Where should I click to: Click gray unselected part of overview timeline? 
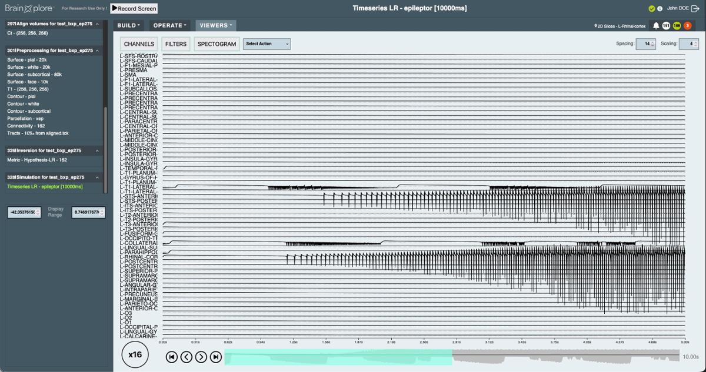pos(565,357)
